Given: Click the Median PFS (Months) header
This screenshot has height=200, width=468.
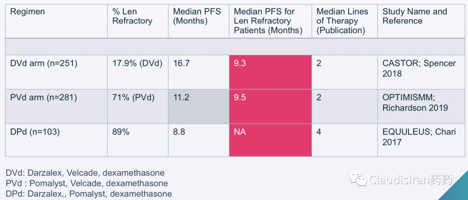Looking at the screenshot, I should [199, 21].
